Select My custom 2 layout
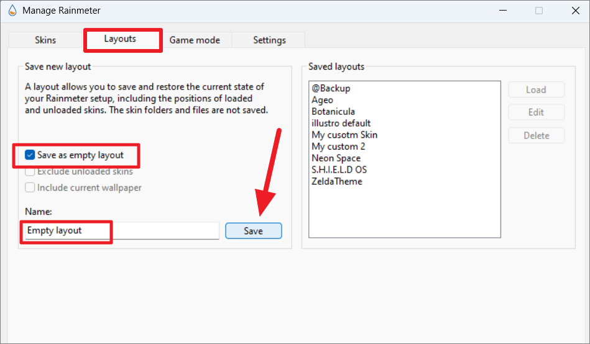 click(x=338, y=147)
